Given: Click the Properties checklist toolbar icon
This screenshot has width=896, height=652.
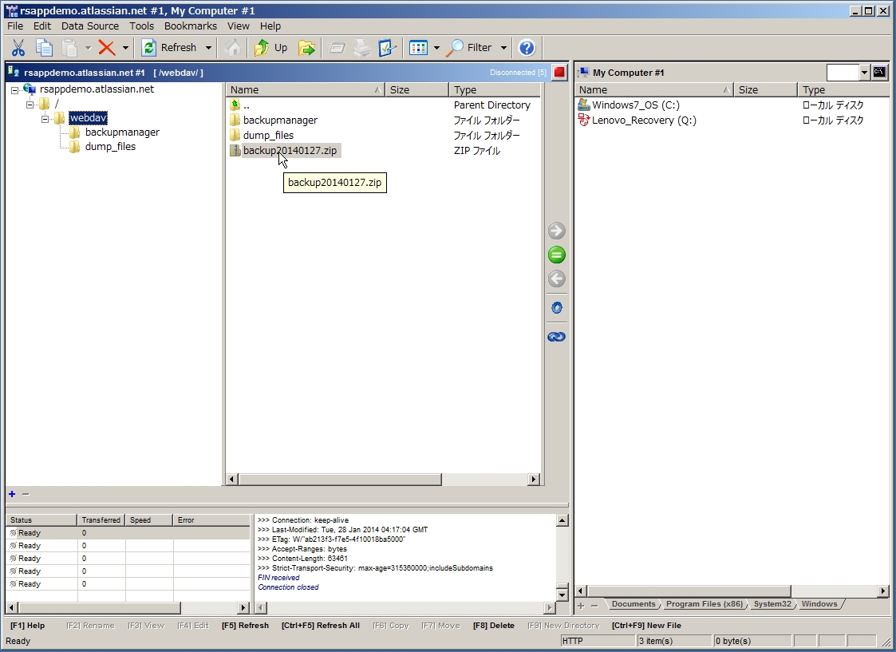Looking at the screenshot, I should [x=388, y=48].
